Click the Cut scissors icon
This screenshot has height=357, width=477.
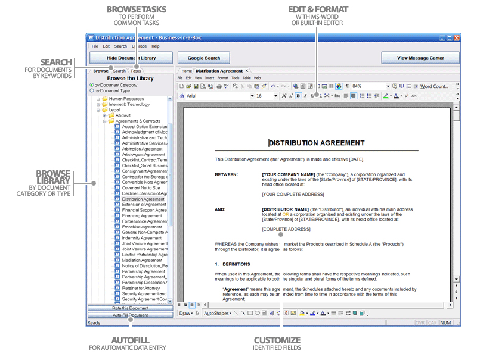(243, 86)
